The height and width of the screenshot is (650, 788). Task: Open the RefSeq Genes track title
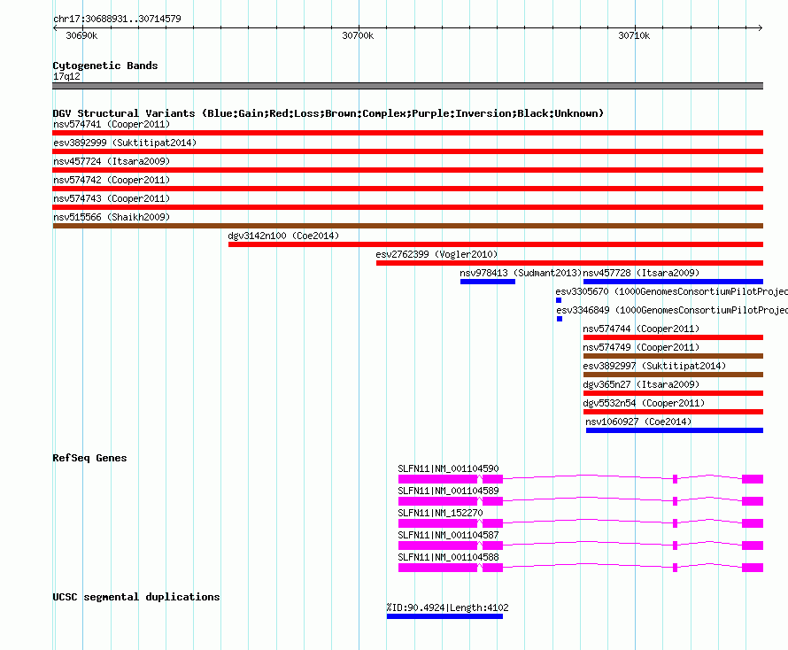tap(89, 458)
